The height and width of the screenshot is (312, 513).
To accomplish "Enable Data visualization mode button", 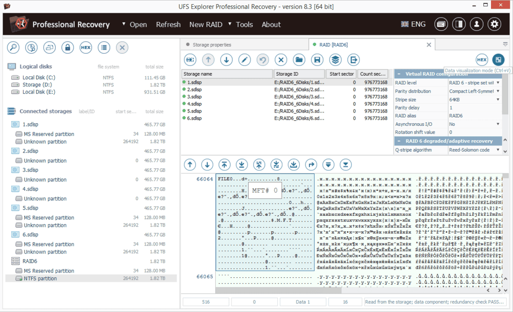I will [x=498, y=60].
